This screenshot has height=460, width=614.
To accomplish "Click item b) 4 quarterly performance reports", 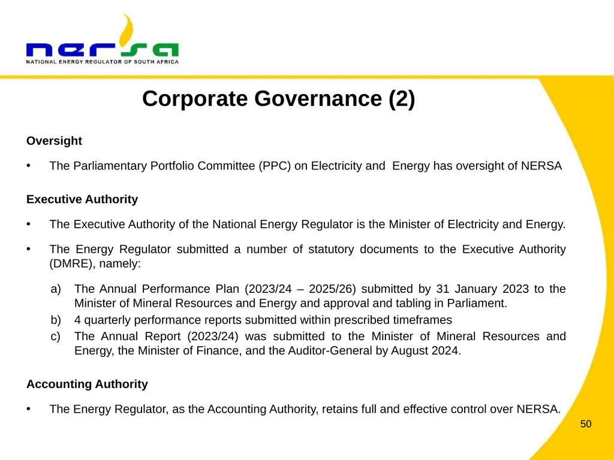I will click(263, 320).
